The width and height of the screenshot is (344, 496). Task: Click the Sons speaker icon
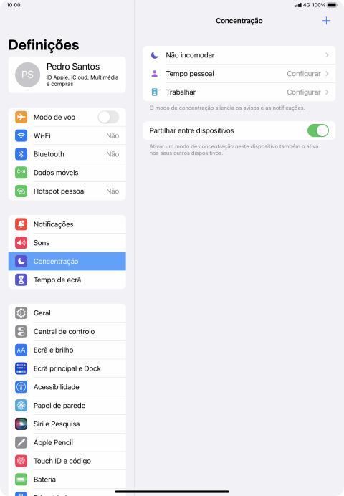pos(21,242)
